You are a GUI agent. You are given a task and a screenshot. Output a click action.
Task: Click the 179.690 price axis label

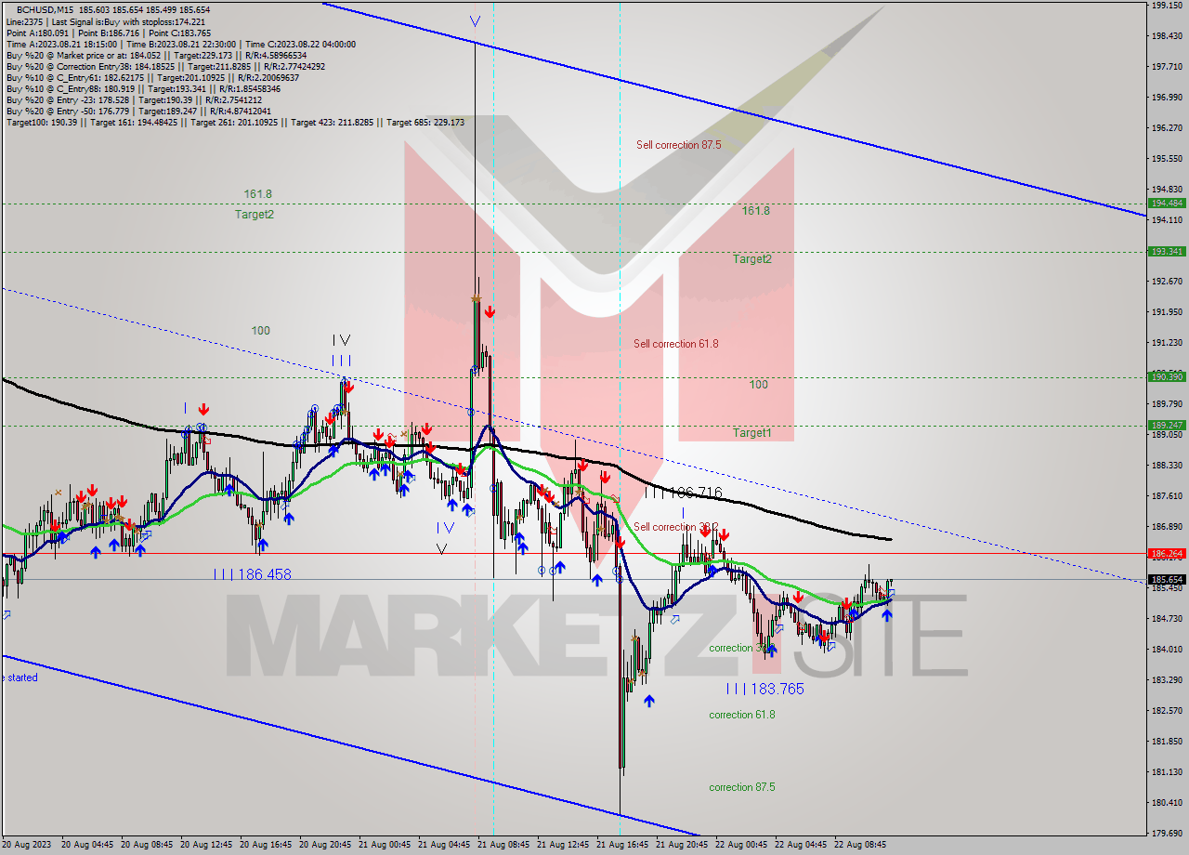point(1167,833)
